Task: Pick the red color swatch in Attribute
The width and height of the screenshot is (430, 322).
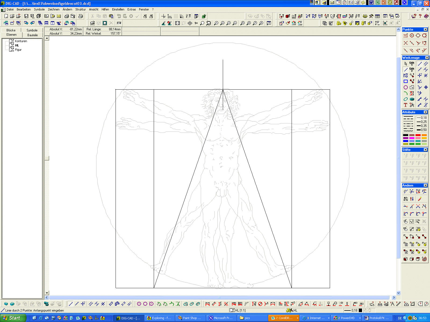Action: click(418, 135)
